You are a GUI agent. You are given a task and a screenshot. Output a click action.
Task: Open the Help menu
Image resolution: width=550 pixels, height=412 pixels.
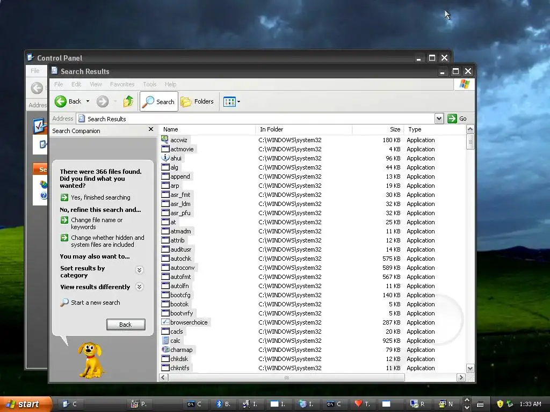click(x=170, y=84)
